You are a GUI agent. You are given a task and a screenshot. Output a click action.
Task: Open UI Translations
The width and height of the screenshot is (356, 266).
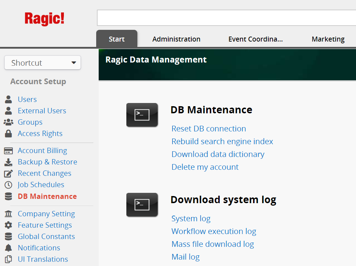(43, 259)
